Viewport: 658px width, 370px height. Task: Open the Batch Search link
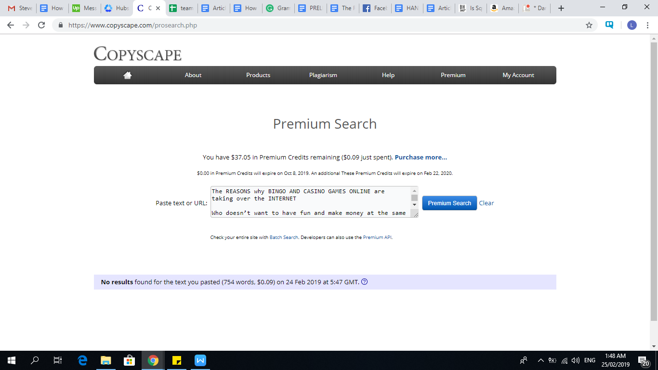(x=284, y=238)
